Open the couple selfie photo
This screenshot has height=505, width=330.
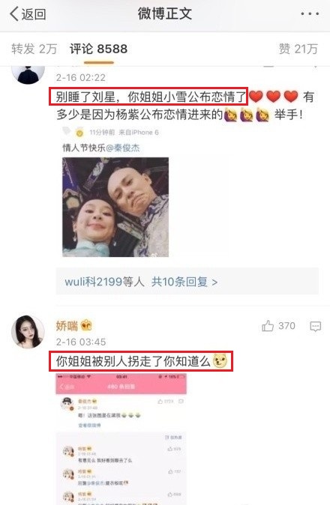click(115, 207)
